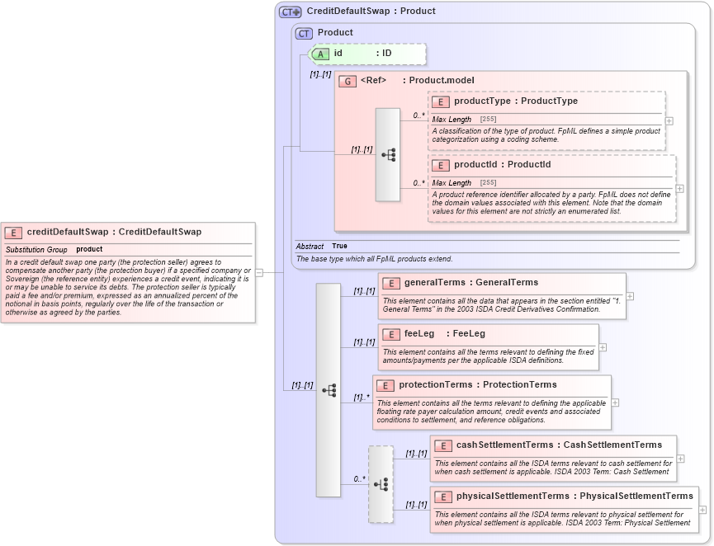Click the Substitution Group 'product' value

pyautogui.click(x=89, y=249)
